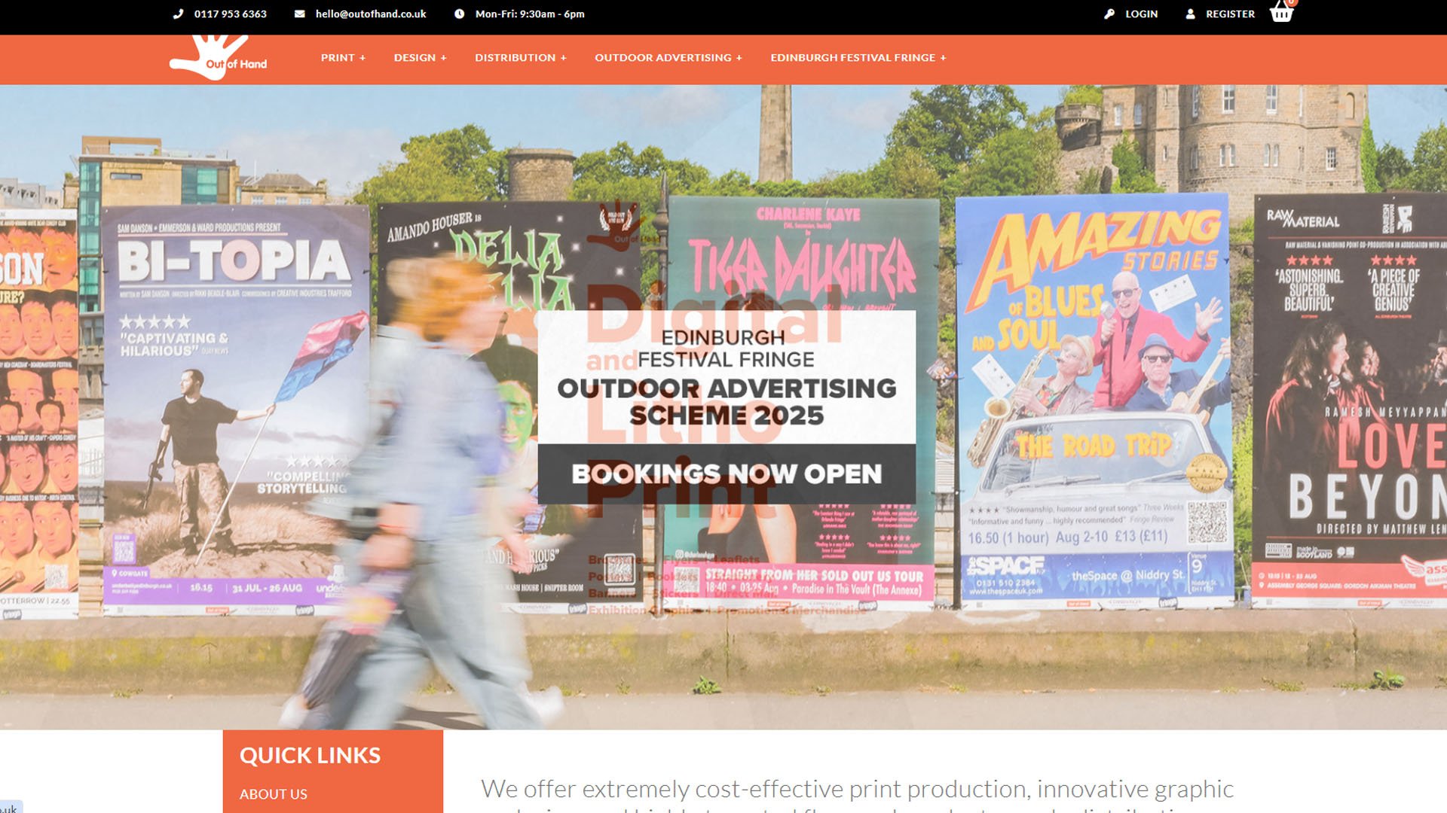Open About Us in Quick Links
The height and width of the screenshot is (813, 1447).
coord(273,793)
